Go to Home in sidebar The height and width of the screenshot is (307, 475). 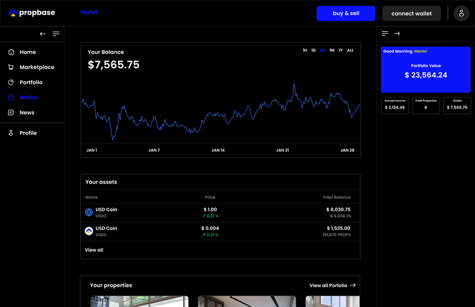point(27,52)
